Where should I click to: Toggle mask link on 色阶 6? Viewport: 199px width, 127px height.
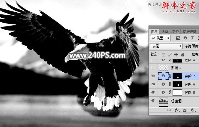(170, 84)
